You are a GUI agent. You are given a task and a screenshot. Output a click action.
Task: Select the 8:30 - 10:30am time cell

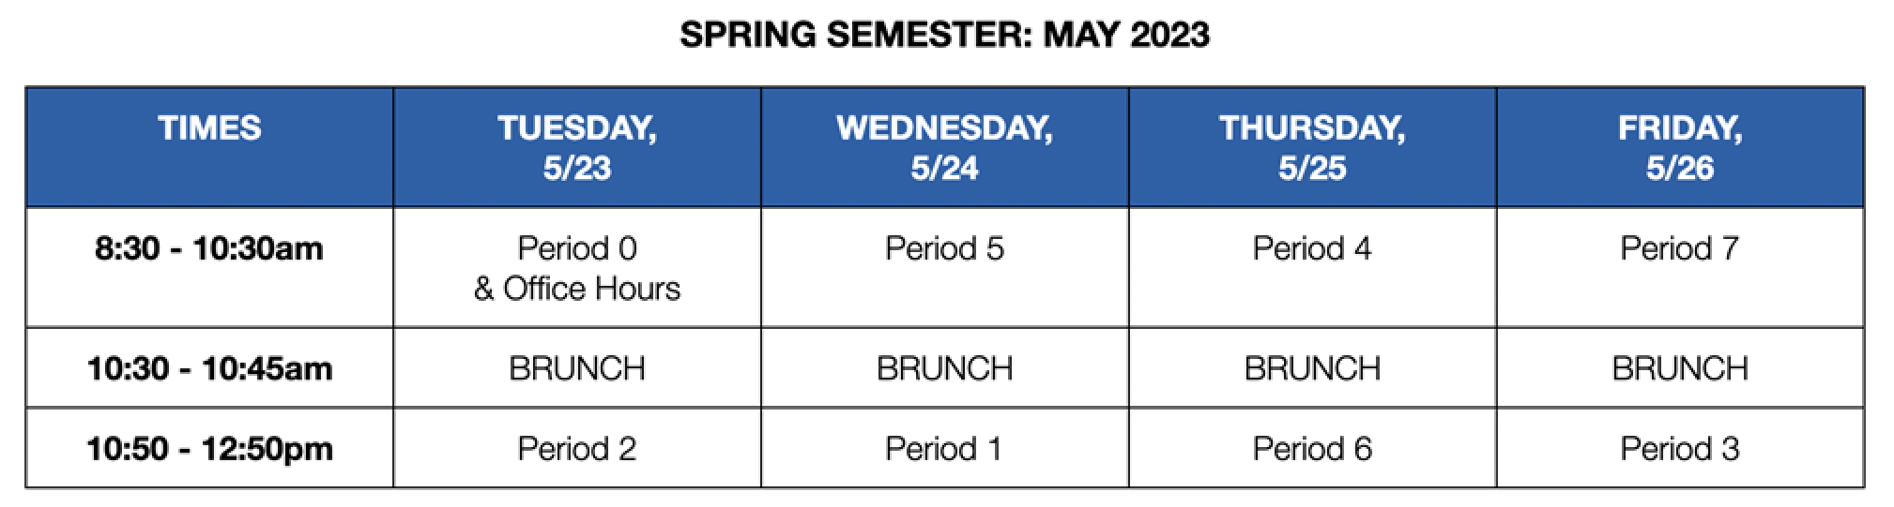point(209,267)
